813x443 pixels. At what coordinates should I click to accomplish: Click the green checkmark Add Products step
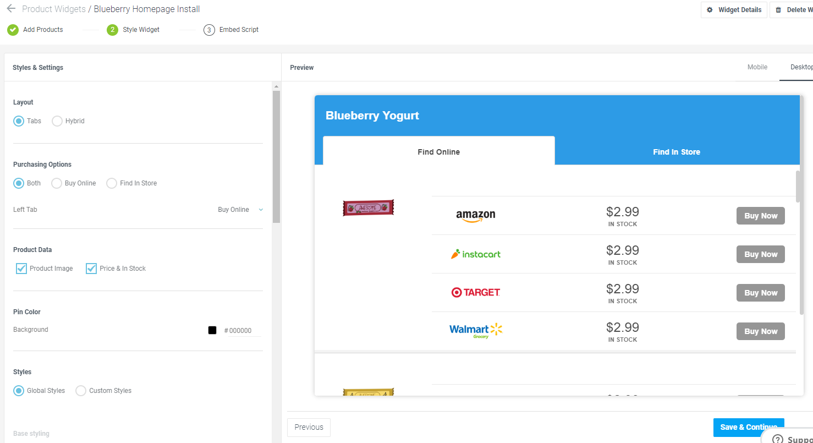click(13, 30)
